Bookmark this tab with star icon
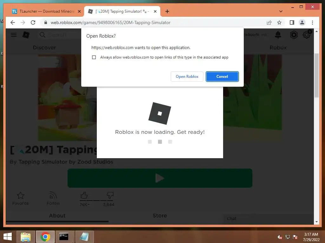 [x=279, y=22]
